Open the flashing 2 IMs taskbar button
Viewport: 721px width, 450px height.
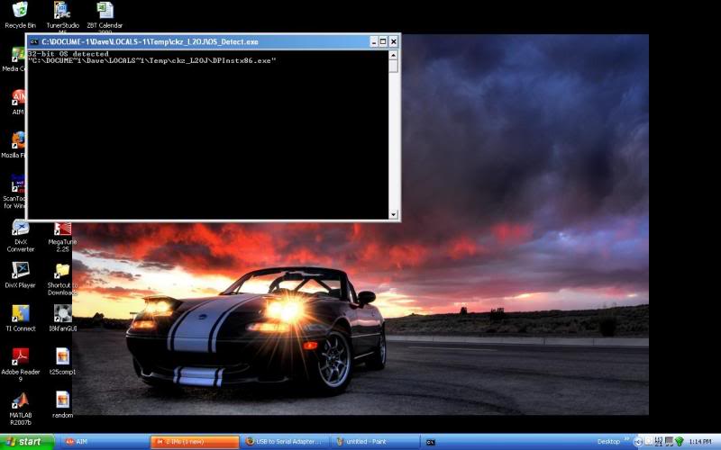(x=195, y=442)
